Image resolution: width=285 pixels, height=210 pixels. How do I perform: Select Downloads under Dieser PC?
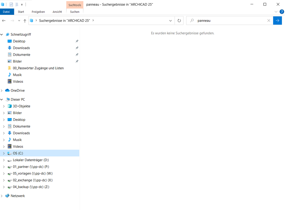[x=21, y=133]
